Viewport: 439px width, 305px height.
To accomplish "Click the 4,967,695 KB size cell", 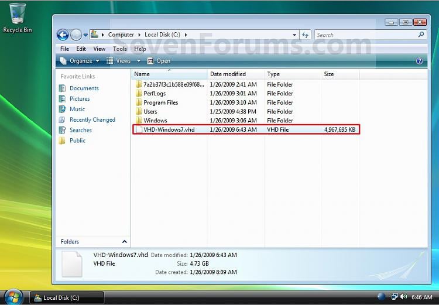I will click(339, 130).
